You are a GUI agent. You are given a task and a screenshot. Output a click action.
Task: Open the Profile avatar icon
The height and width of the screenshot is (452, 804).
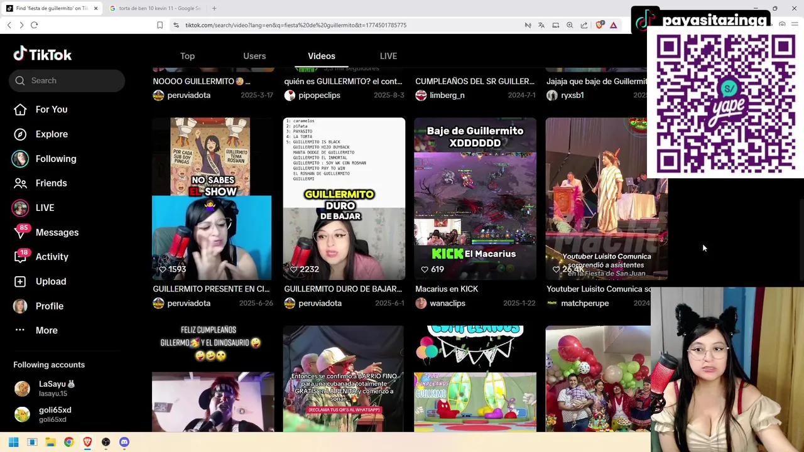pos(20,306)
